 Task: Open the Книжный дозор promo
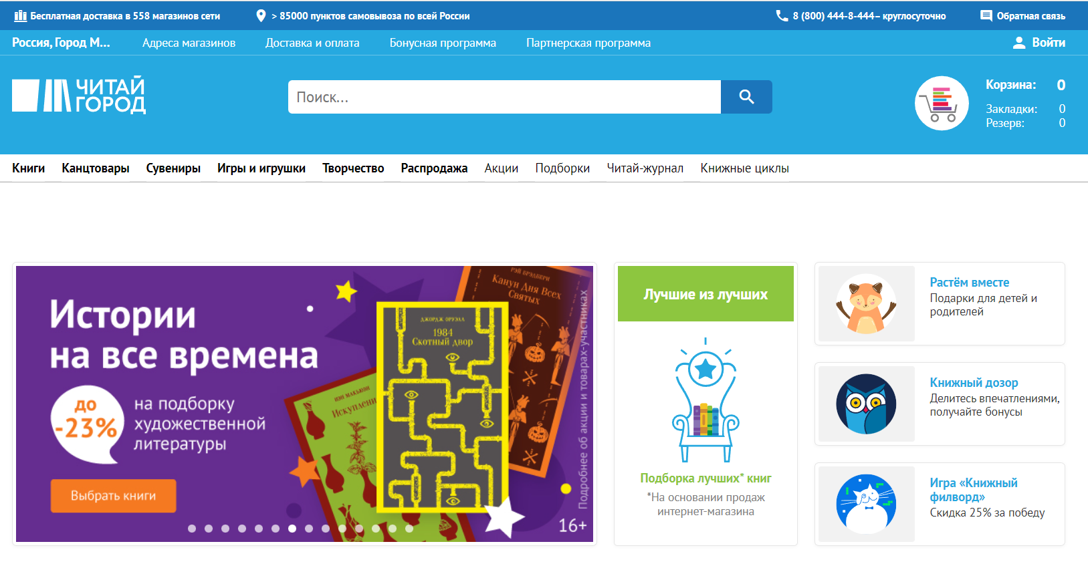[974, 383]
